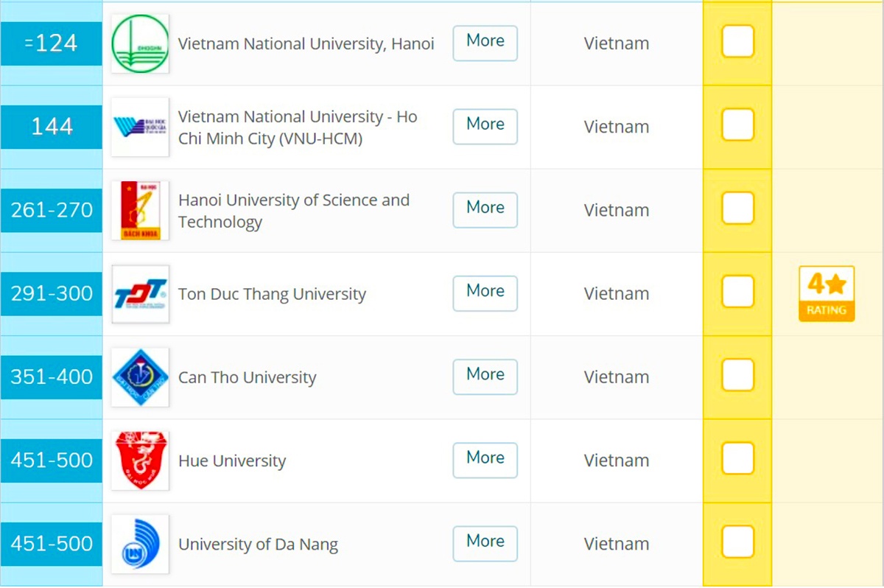Image resolution: width=884 pixels, height=588 pixels.
Task: Click More for VNU-HCM
Action: click(485, 126)
